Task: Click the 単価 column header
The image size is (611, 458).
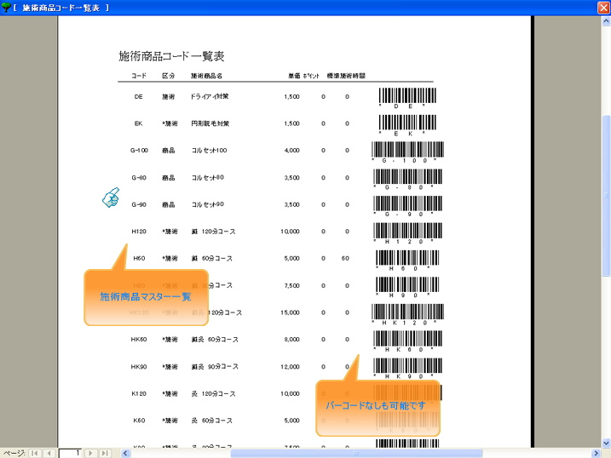Action: tap(294, 76)
